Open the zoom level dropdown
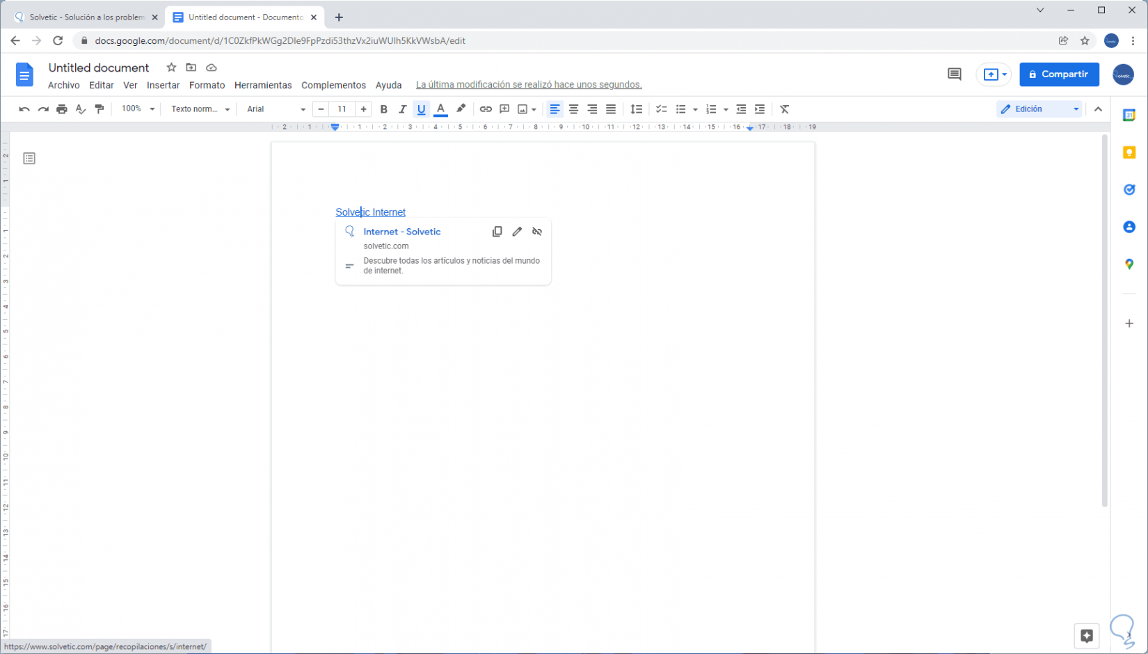 tap(138, 109)
